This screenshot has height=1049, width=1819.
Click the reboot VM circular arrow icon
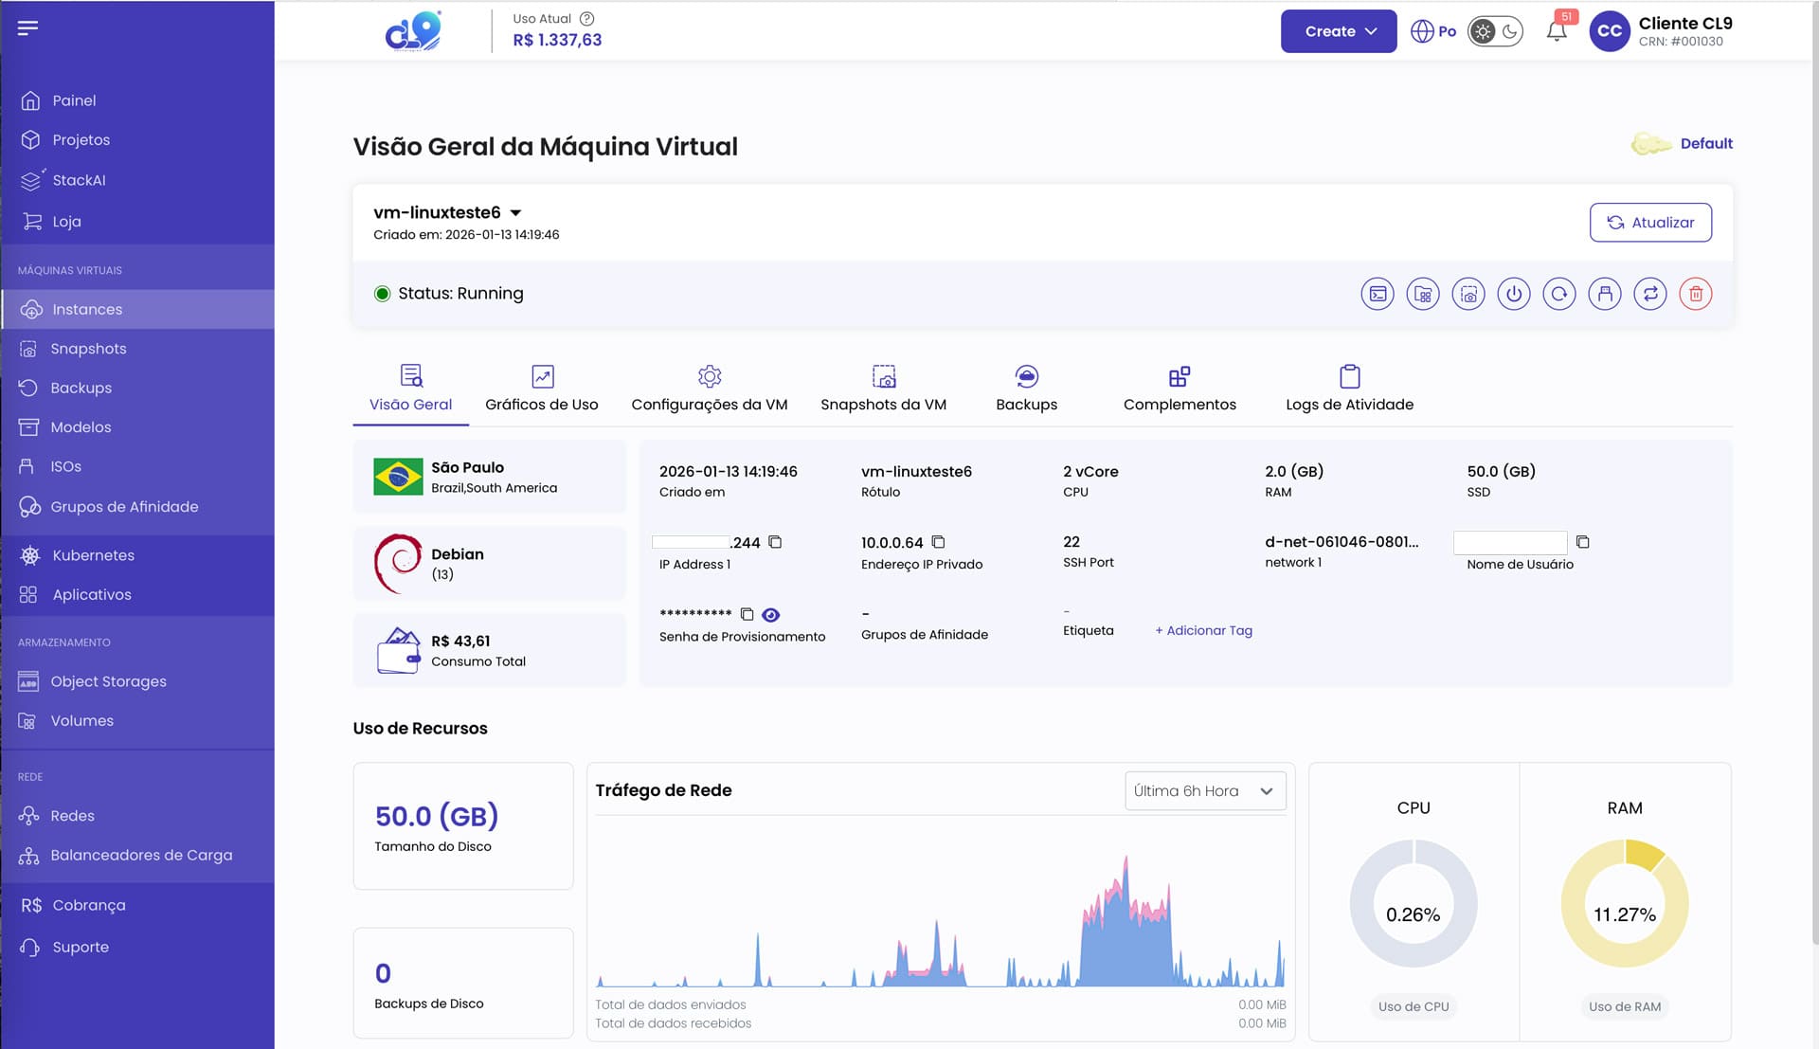pyautogui.click(x=1559, y=294)
